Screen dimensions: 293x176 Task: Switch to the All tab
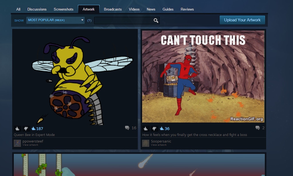click(18, 9)
